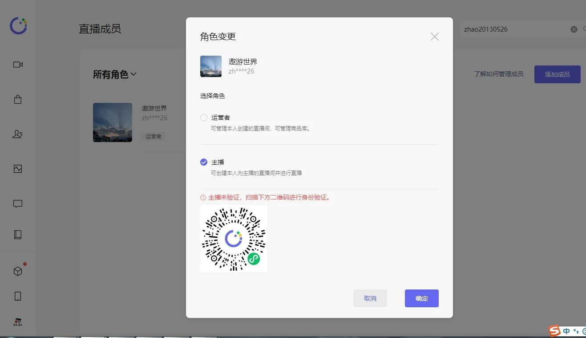Click the red 主播未验证 warning message
Viewport: 586px width, 338px height.
coord(266,197)
